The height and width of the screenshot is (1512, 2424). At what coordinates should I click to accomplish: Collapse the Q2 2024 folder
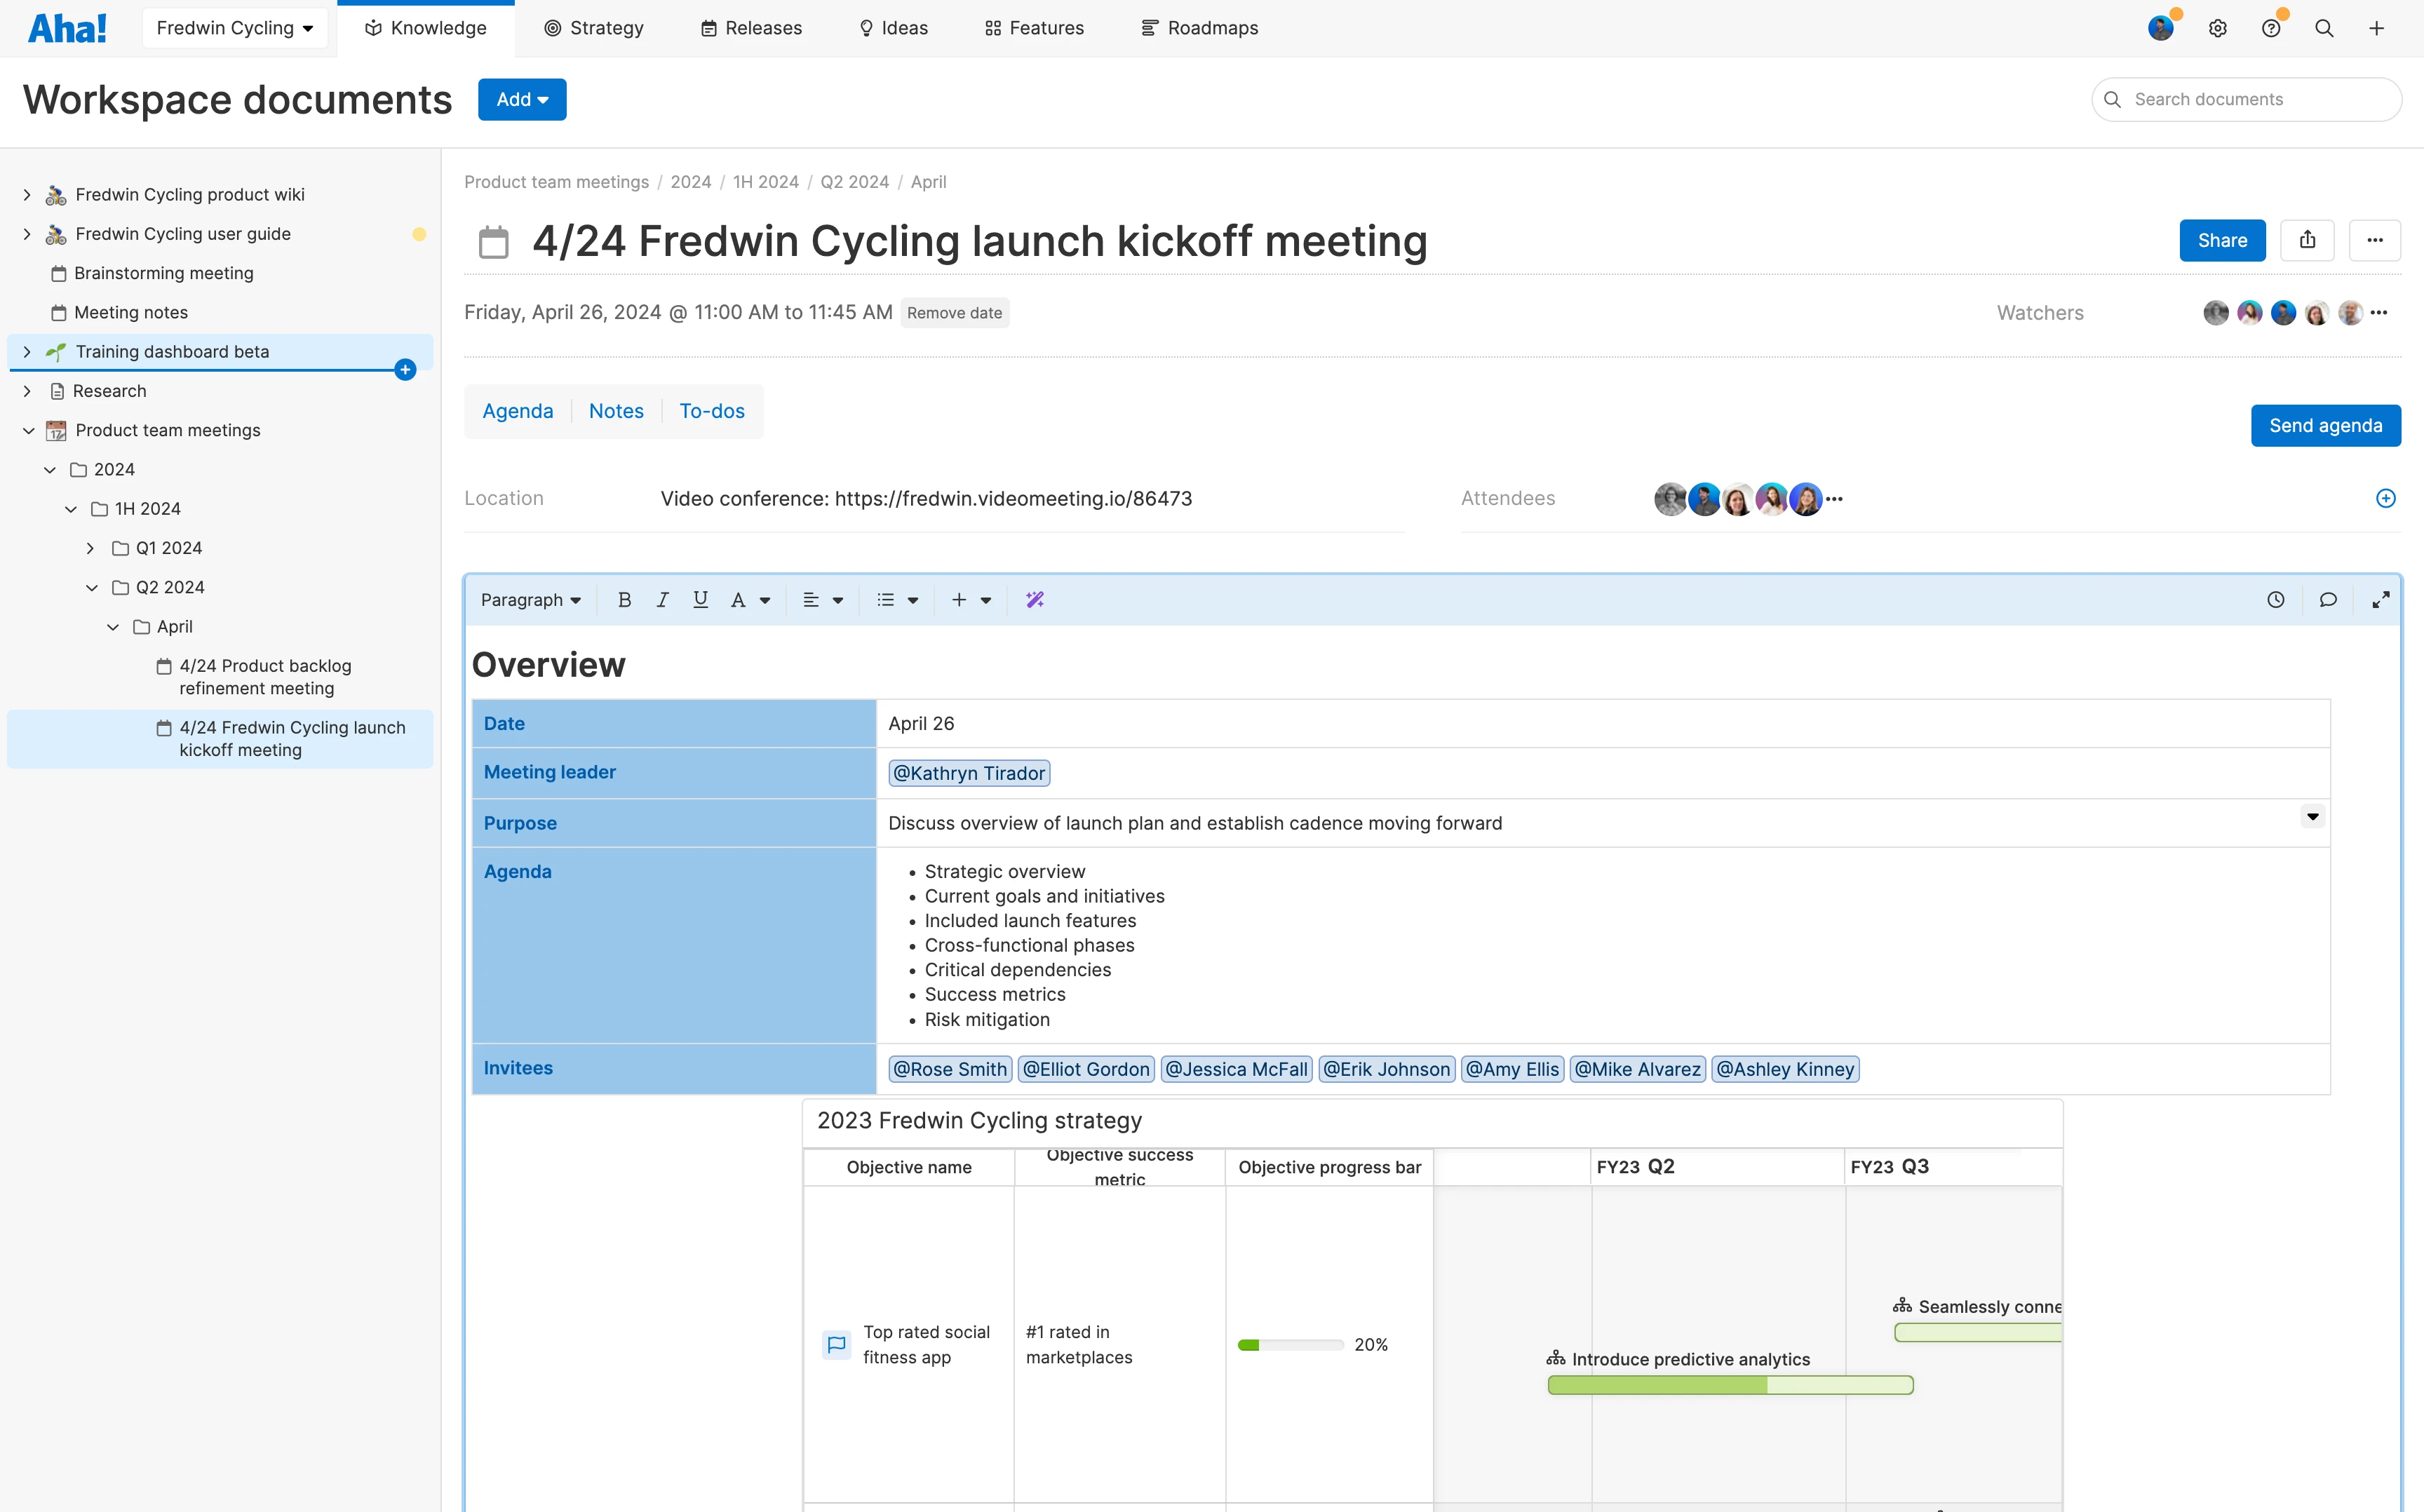(92, 587)
